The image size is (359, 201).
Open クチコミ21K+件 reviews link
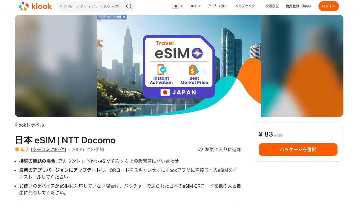(x=49, y=150)
